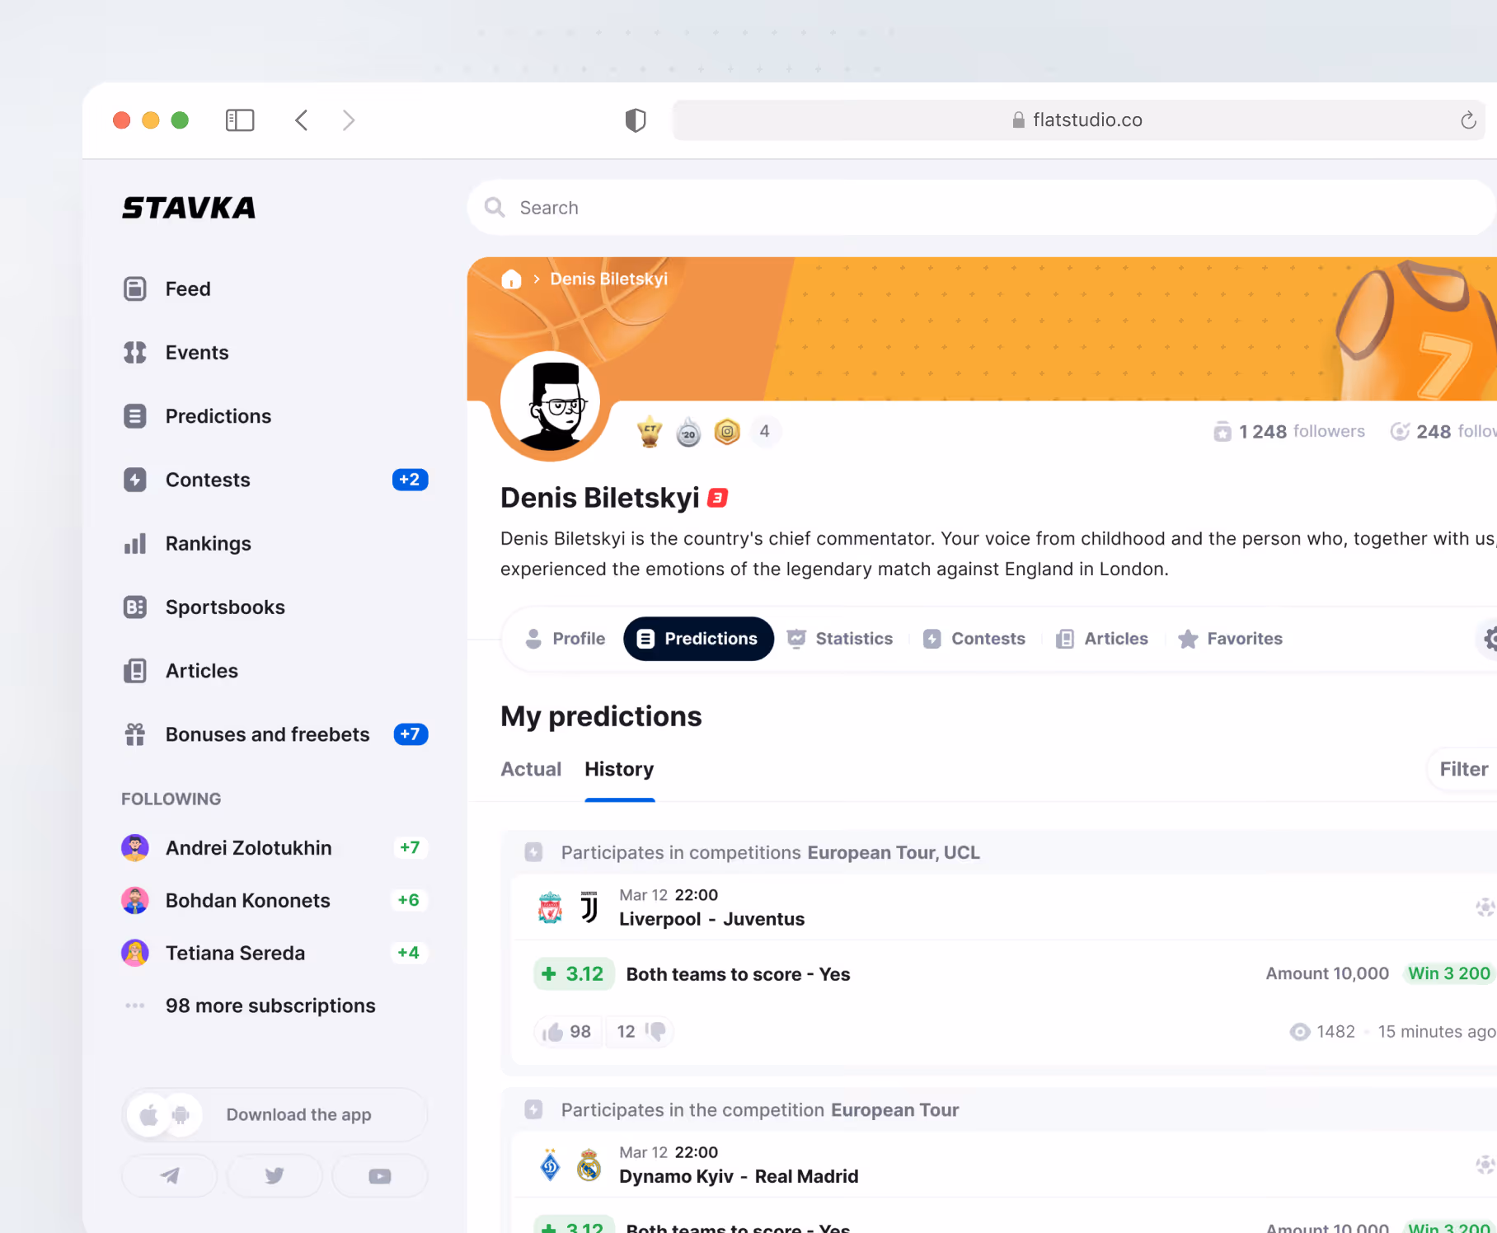Reload the page with refresh icon
Viewport: 1497px width, 1233px height.
1468,120
